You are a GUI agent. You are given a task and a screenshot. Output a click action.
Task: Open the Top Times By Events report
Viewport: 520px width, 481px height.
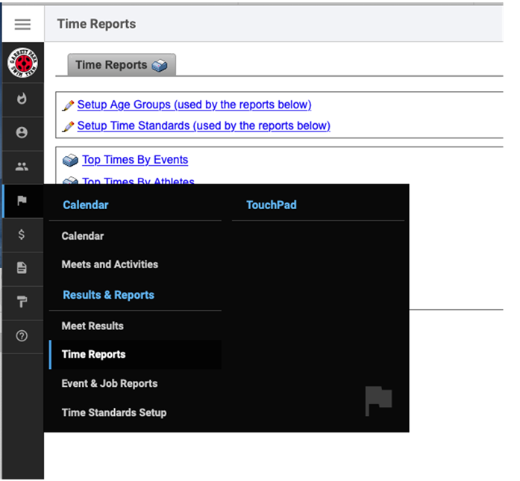coord(134,159)
